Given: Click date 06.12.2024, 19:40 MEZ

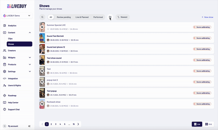Looking at the screenshot, I should 59,73.
